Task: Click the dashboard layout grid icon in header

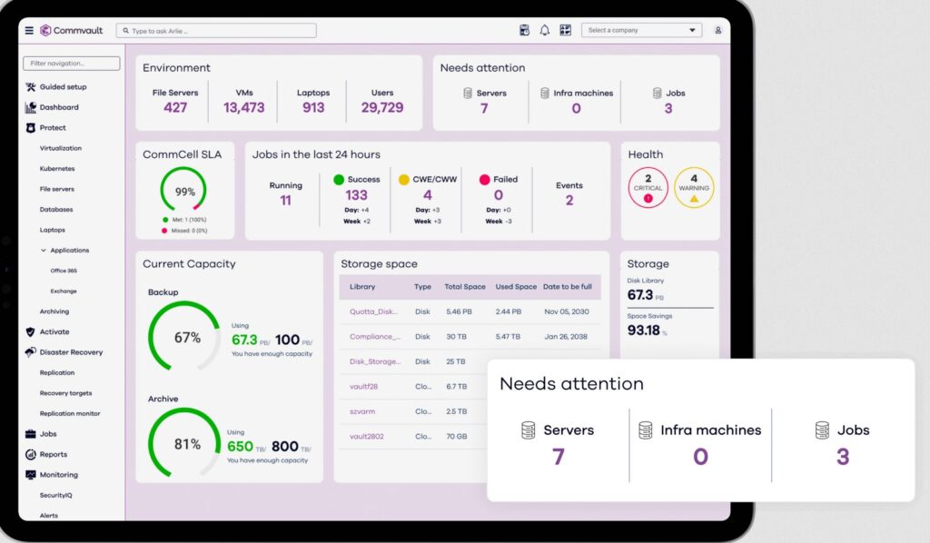Action: pos(565,30)
